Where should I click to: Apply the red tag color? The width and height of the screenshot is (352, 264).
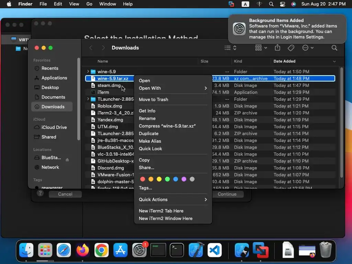[143, 179]
